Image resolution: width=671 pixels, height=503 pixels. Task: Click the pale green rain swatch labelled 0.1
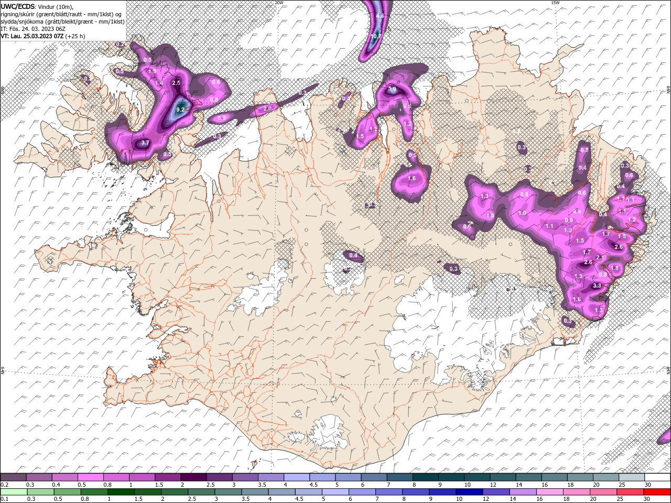tap(14, 492)
